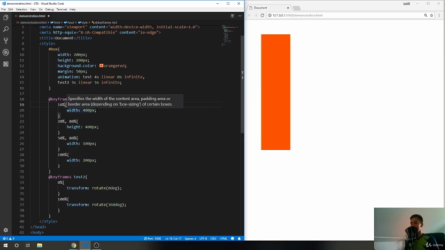Click the orangered color swatch in code
This screenshot has width=445, height=250.
(x=102, y=66)
